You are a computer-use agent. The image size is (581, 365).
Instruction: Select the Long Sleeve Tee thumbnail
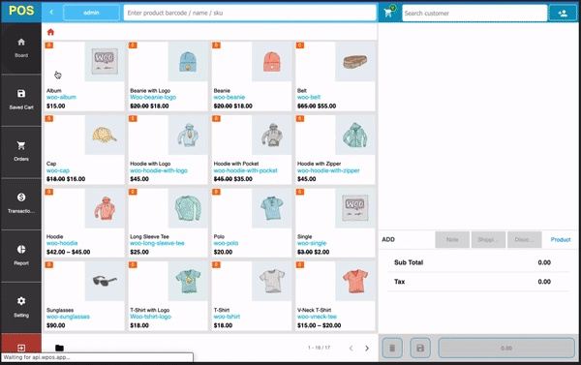pyautogui.click(x=188, y=208)
